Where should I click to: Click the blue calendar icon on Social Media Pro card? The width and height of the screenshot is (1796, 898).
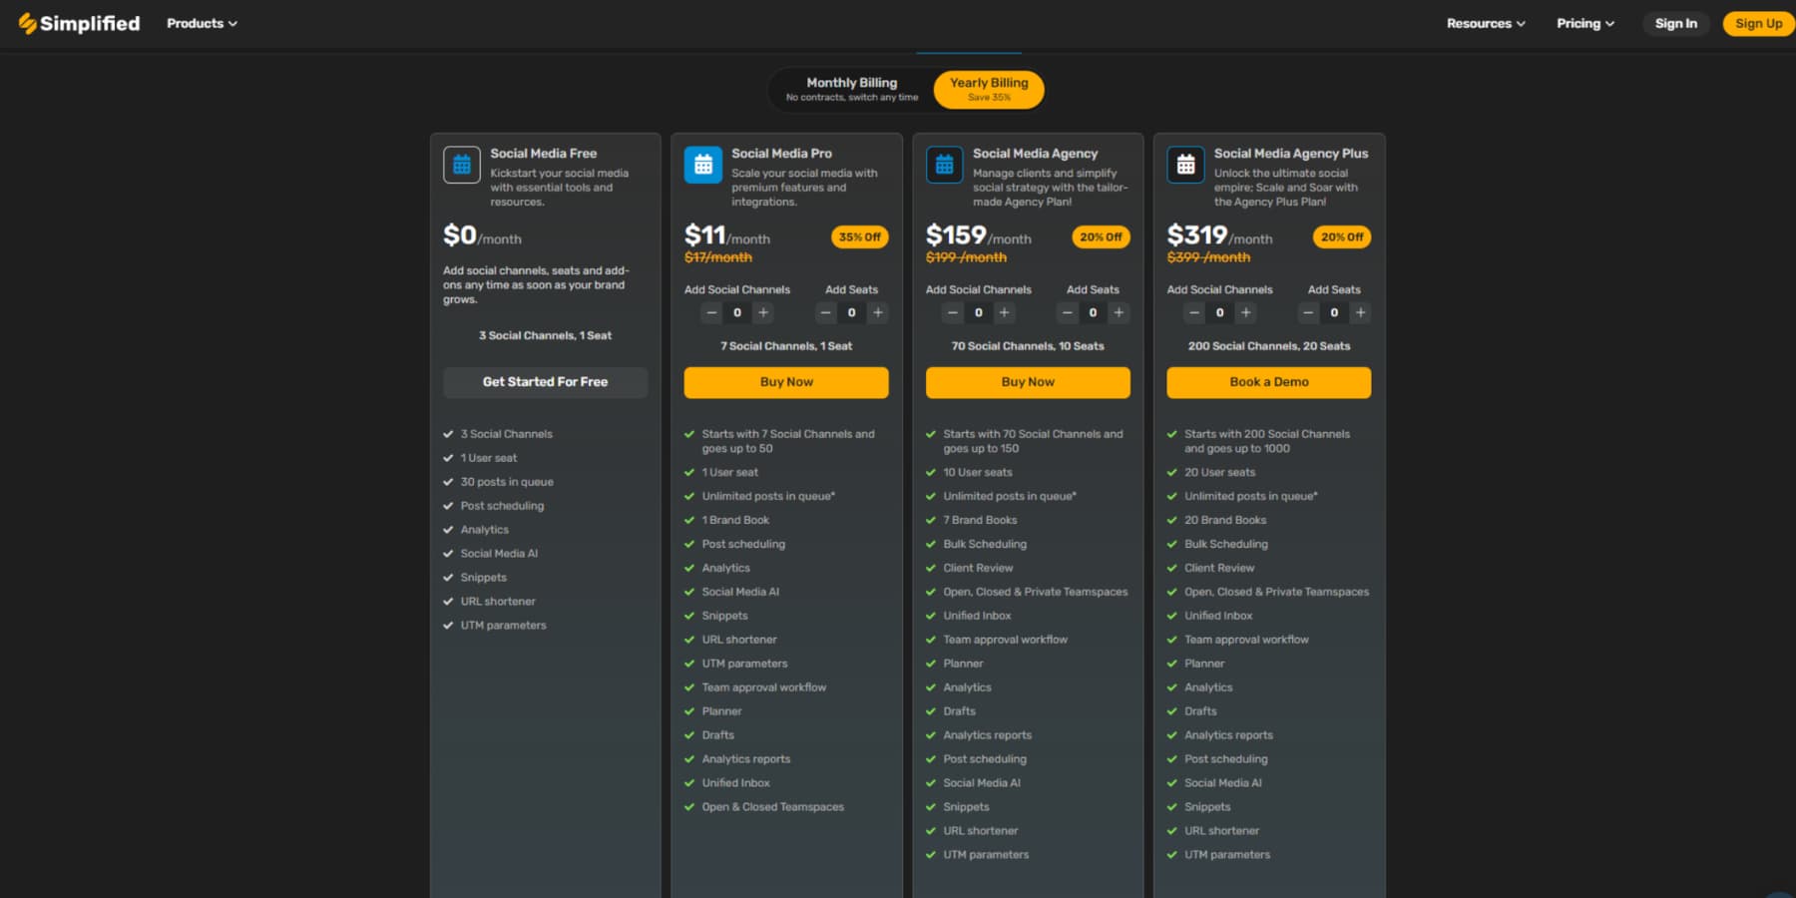[702, 165]
